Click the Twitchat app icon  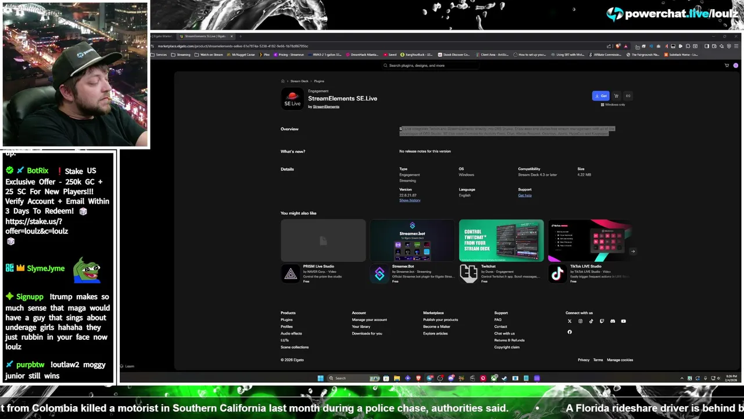(x=468, y=274)
